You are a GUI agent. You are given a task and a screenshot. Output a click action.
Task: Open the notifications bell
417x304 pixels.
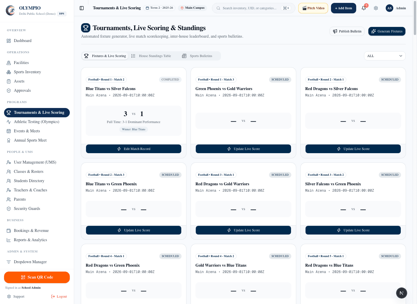(x=364, y=8)
